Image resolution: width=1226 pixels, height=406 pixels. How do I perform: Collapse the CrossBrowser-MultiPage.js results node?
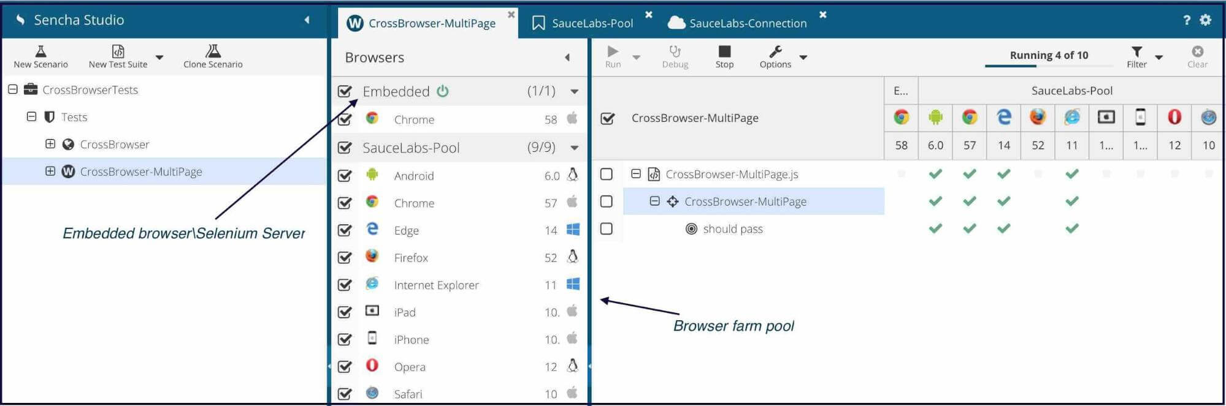(636, 174)
